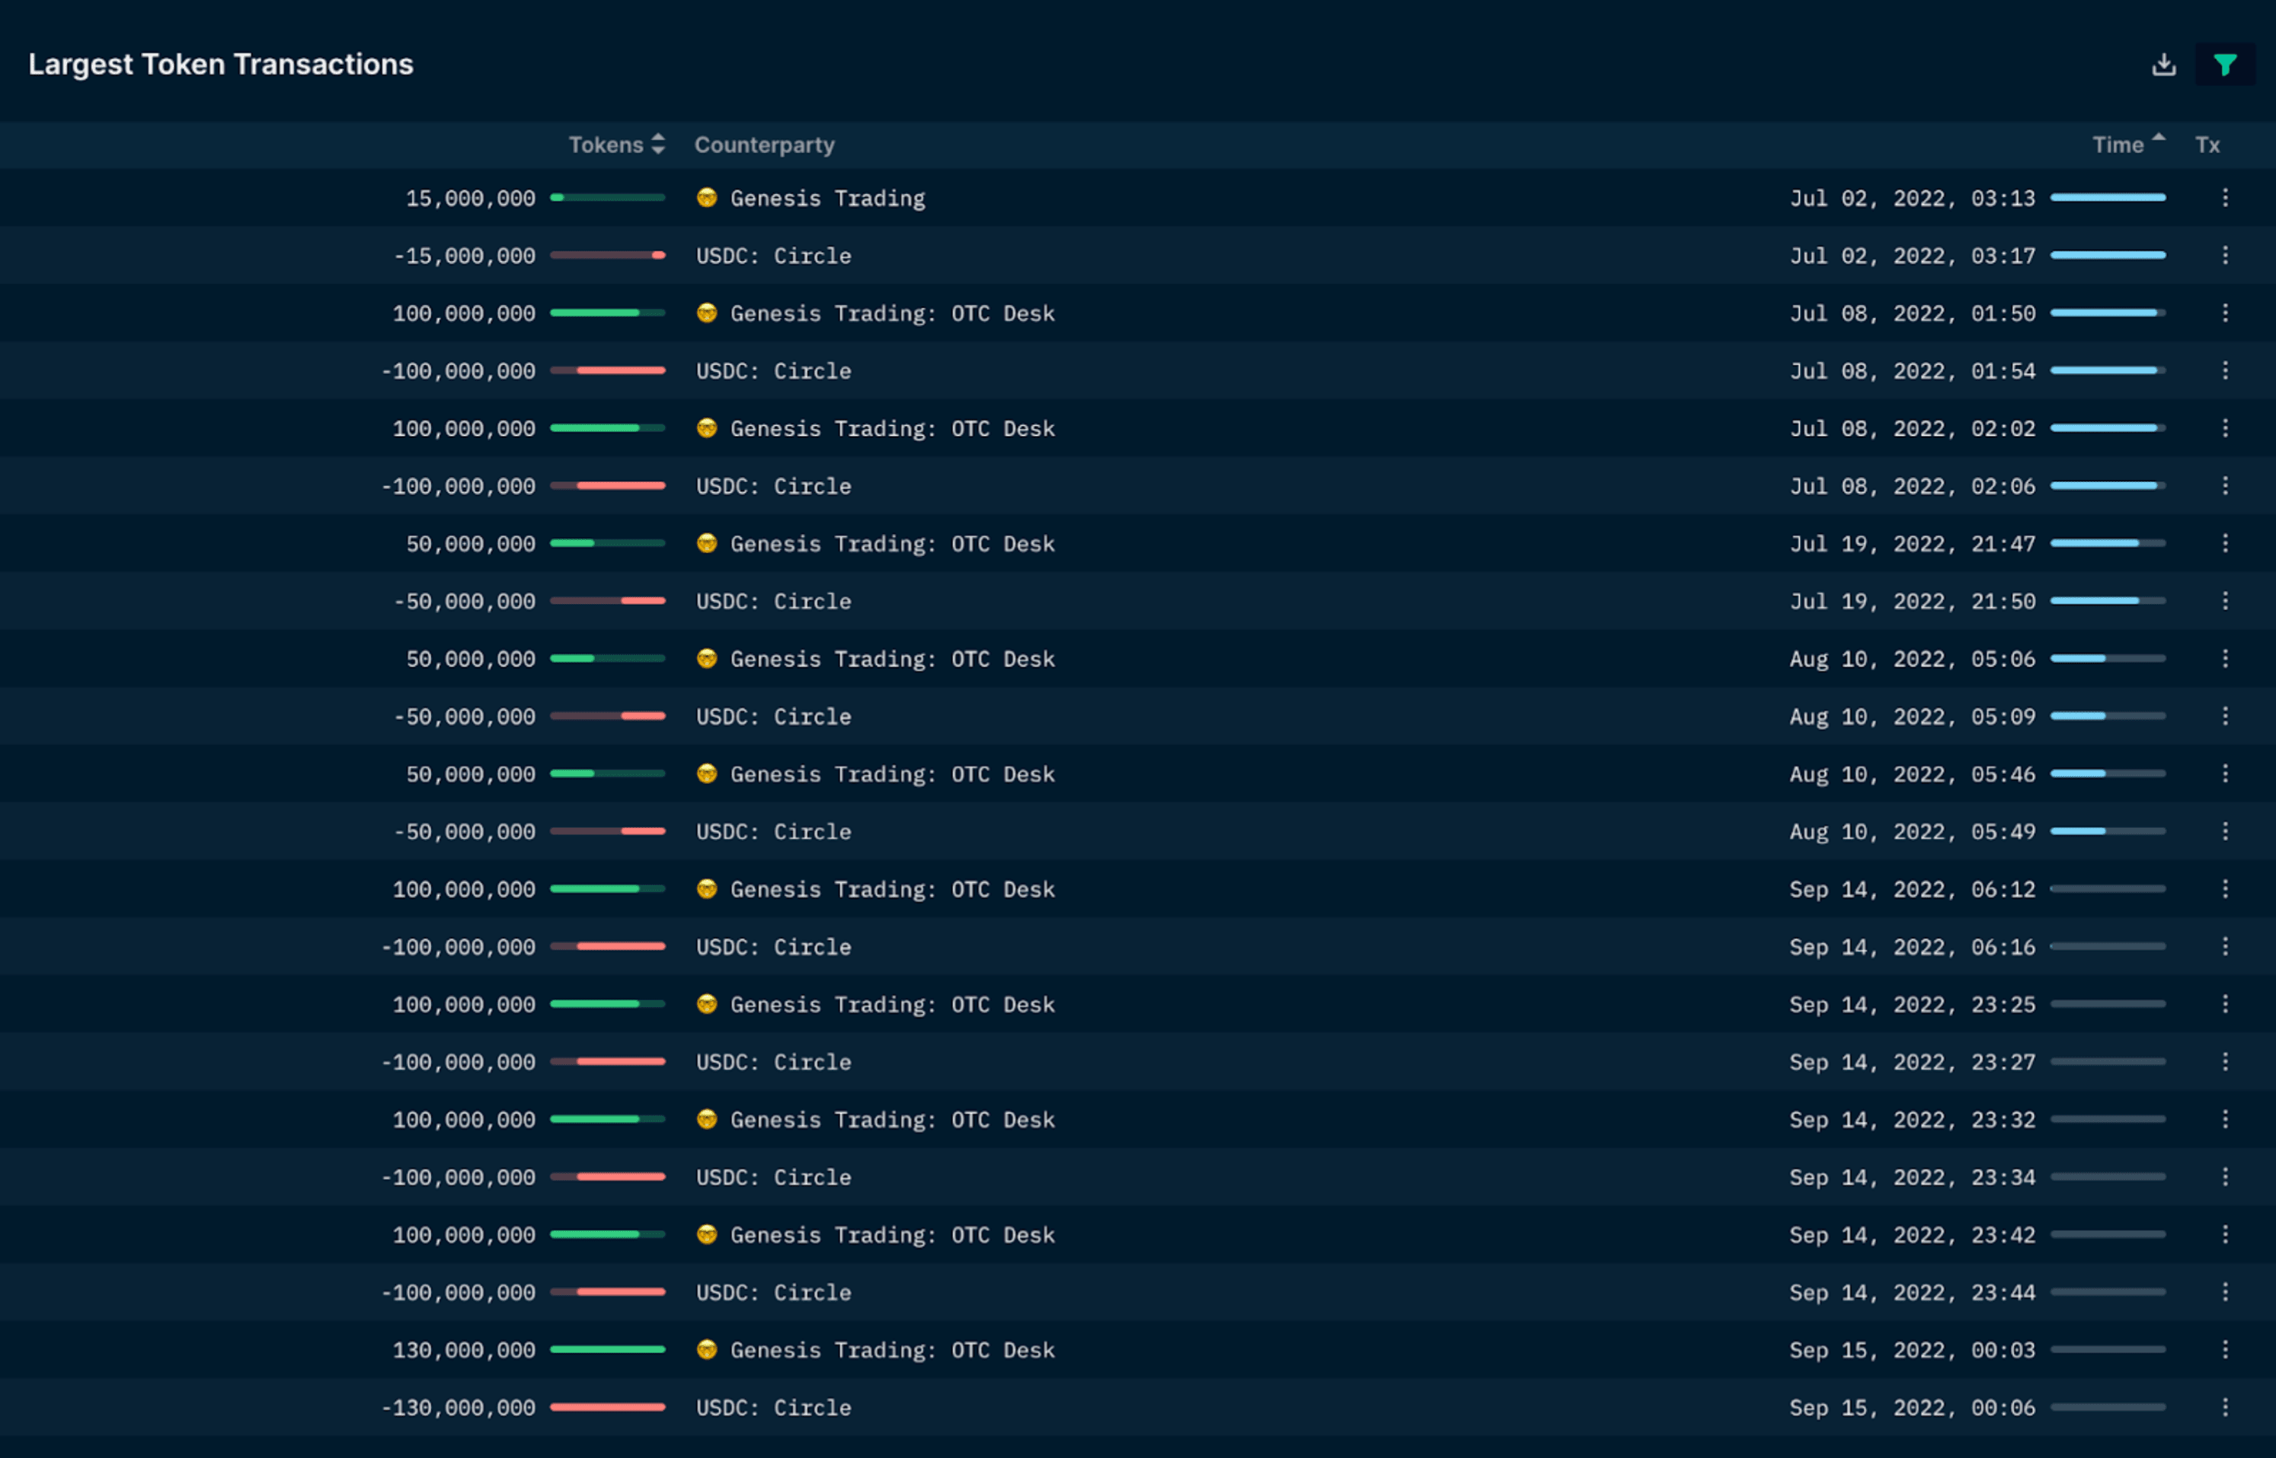Screen dimensions: 2276x1458
Task: Open Tx menu for Sep 14, 2022, 06:12
Action: (x=2225, y=889)
